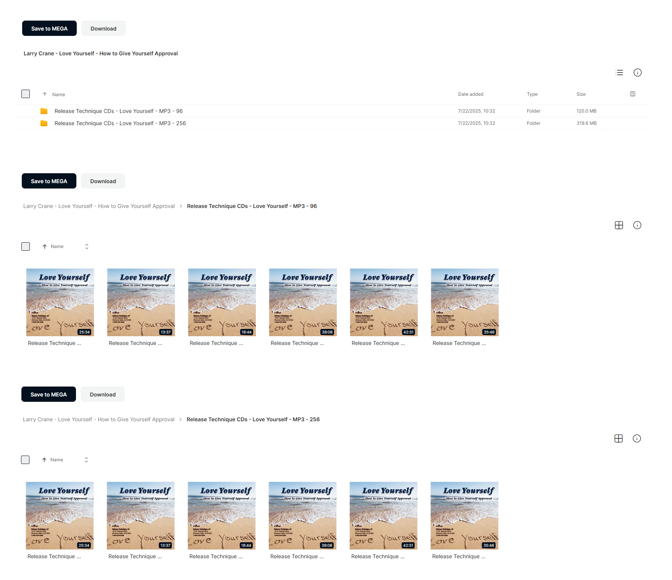
Task: Click current breadcrumb 'Release Technique CDs - Love Yourself - MP3 - 256'
Action: [x=253, y=419]
